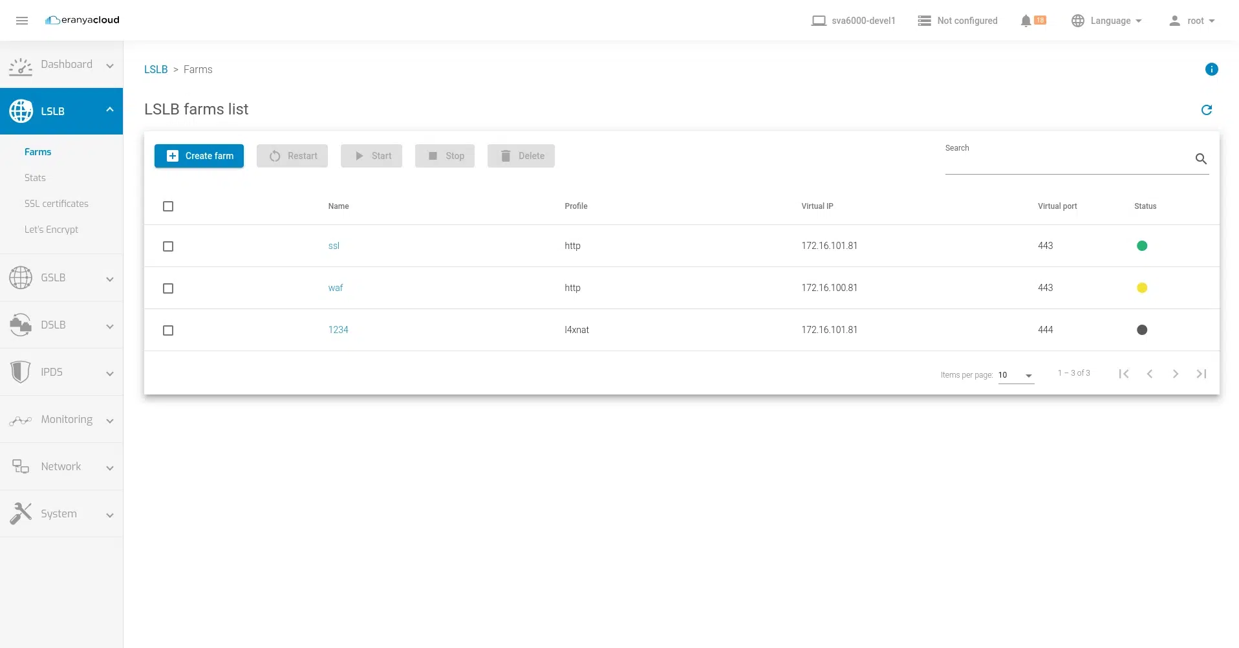
Task: Open the info help icon
Action: (x=1211, y=69)
